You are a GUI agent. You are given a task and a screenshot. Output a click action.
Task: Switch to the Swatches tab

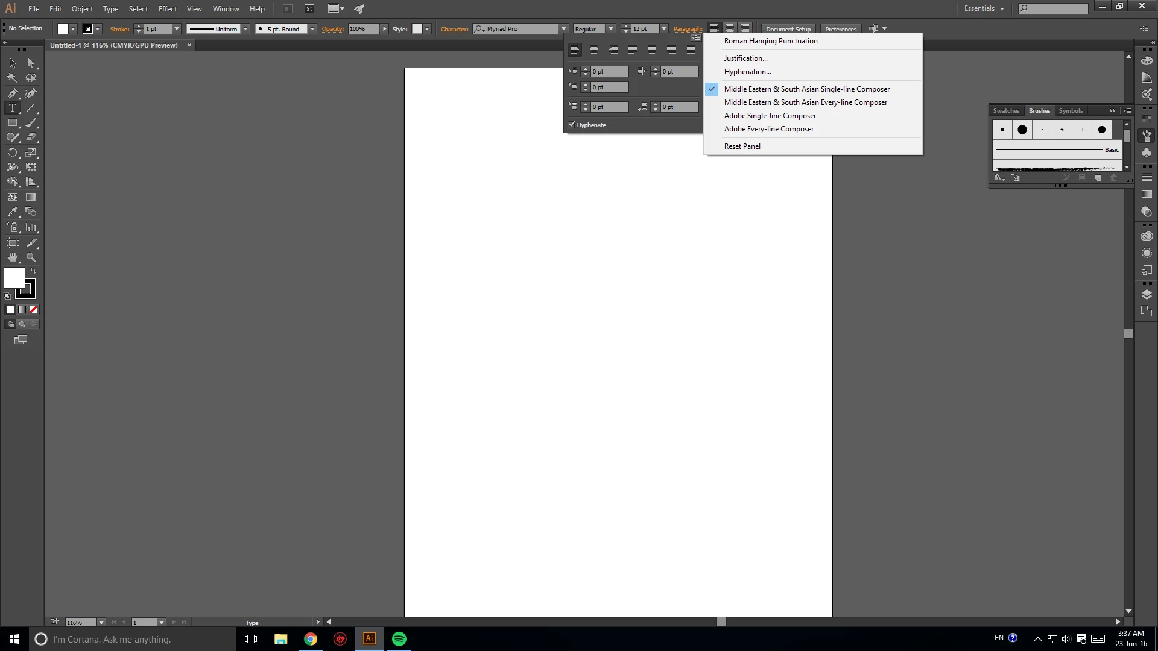click(1005, 111)
